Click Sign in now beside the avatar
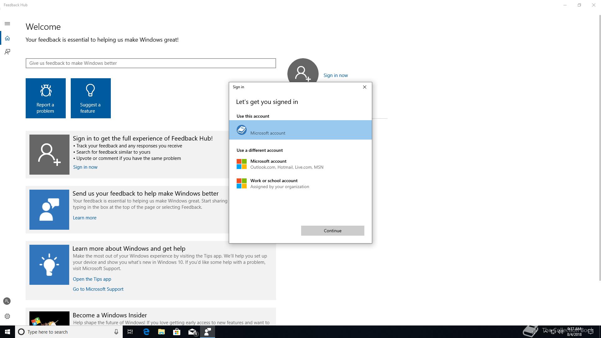 coord(336,75)
